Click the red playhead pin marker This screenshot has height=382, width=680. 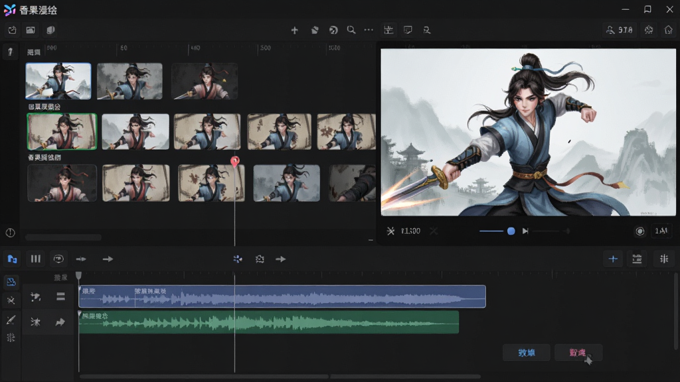[234, 162]
